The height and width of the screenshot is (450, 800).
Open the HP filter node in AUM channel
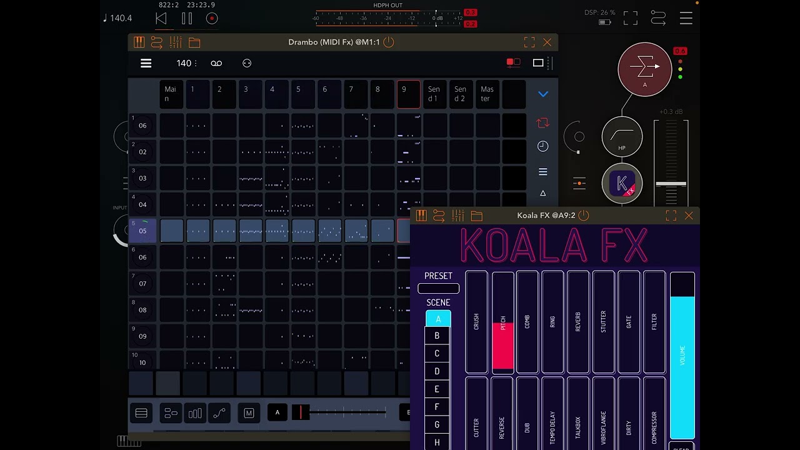(622, 137)
